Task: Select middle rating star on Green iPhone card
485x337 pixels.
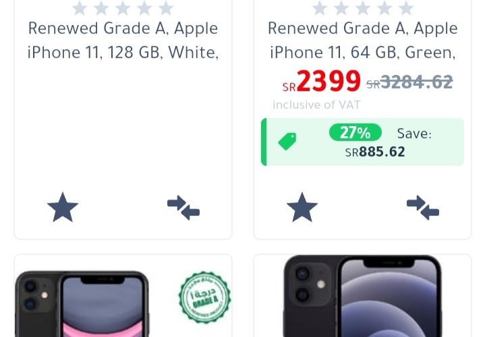Action: tap(362, 7)
